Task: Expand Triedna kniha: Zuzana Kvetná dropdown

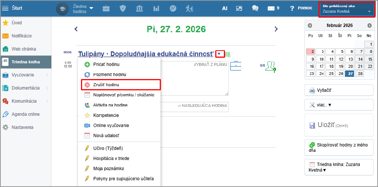Action: (x=339, y=167)
